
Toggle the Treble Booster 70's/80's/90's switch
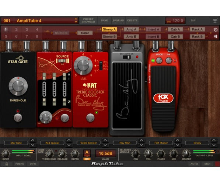(101, 66)
